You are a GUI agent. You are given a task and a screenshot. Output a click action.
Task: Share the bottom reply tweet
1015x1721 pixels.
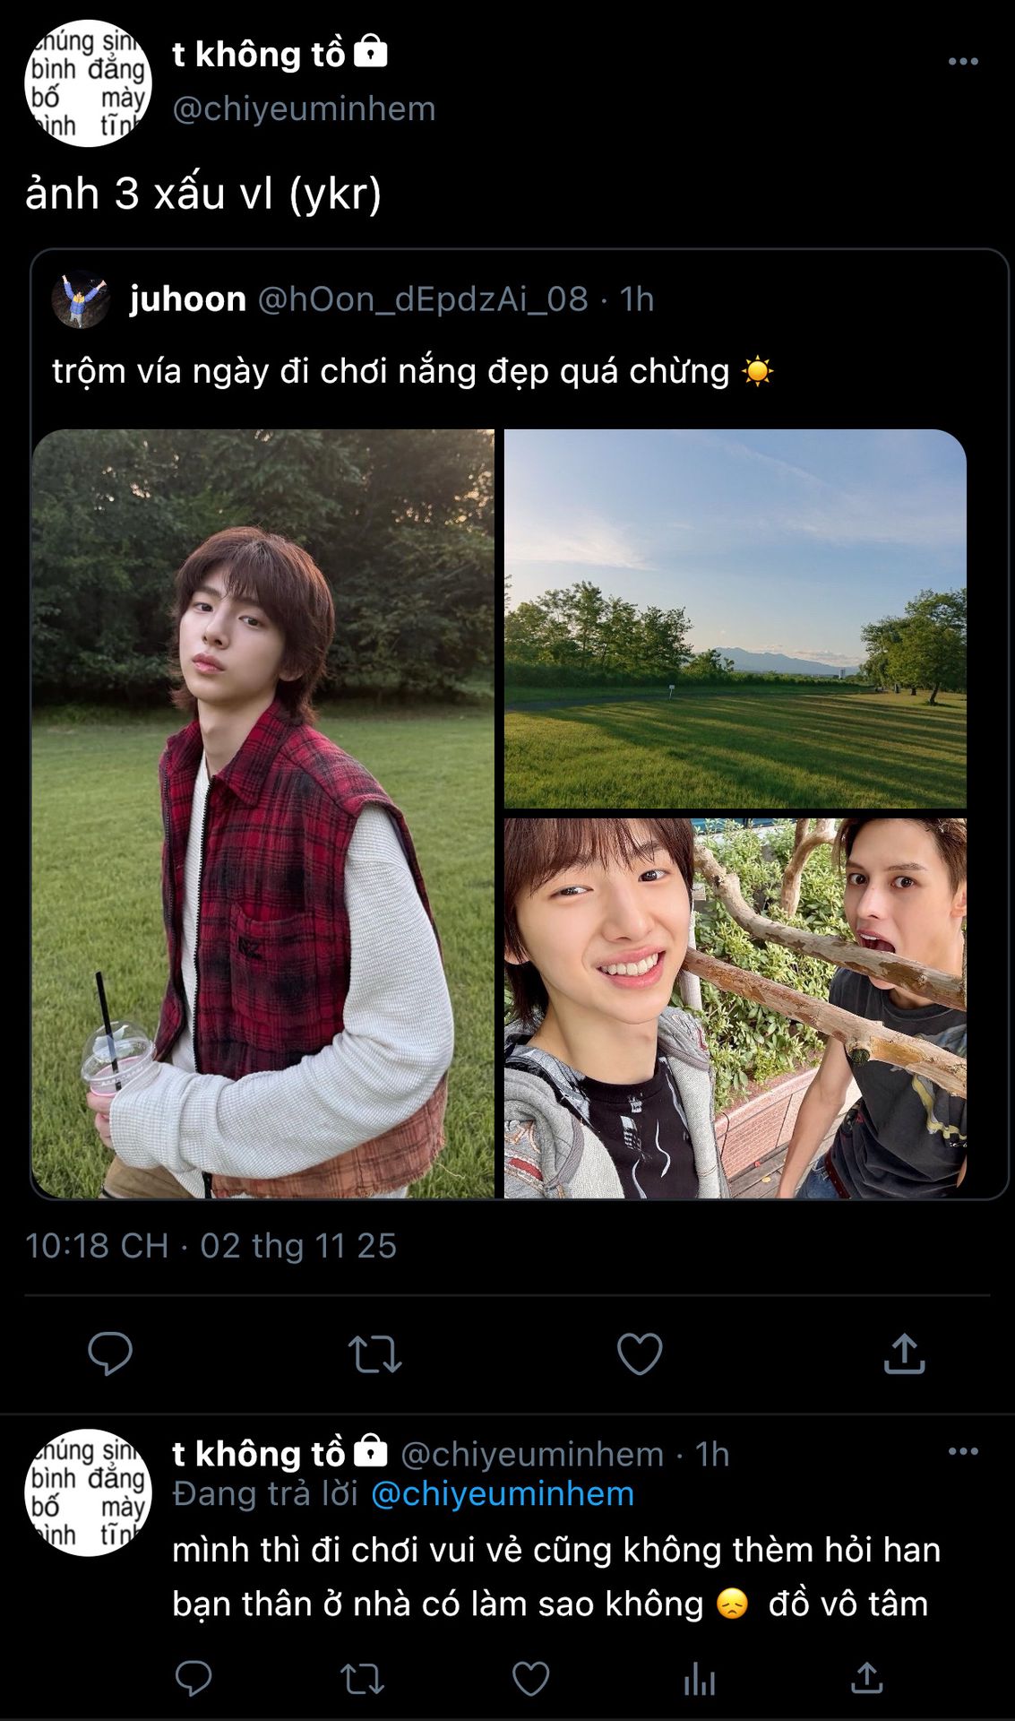[866, 1679]
